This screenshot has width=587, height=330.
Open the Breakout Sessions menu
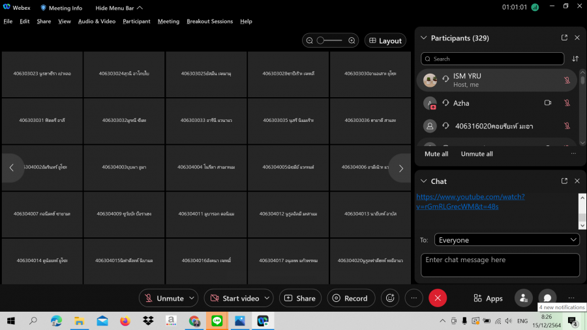[x=209, y=22]
